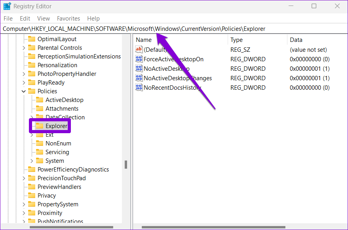
Task: Expand the PrecisionTouchPad key
Action: (x=24, y=178)
